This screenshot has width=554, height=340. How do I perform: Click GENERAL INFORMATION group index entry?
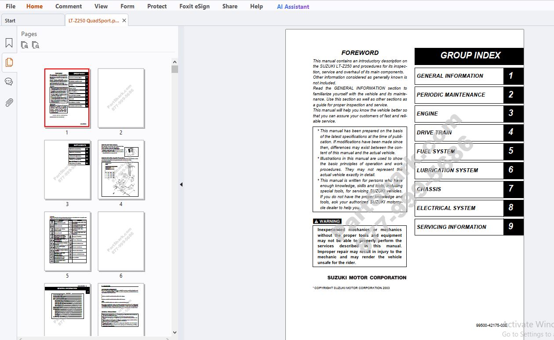tap(469, 76)
